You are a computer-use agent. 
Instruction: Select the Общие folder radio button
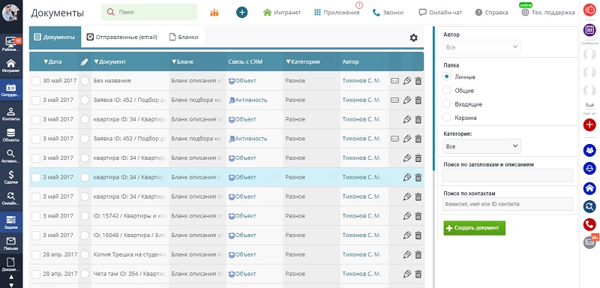446,91
